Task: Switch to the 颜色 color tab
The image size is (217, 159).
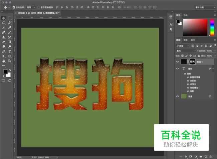Action: pyautogui.click(x=178, y=15)
